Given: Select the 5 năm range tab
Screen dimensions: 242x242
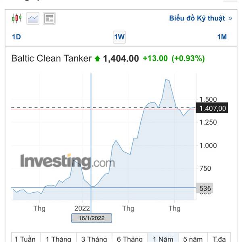Looking at the screenshot, I should click(x=193, y=238).
